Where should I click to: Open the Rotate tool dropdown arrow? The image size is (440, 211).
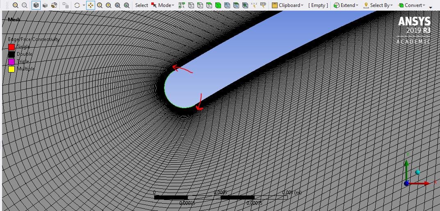pos(84,5)
